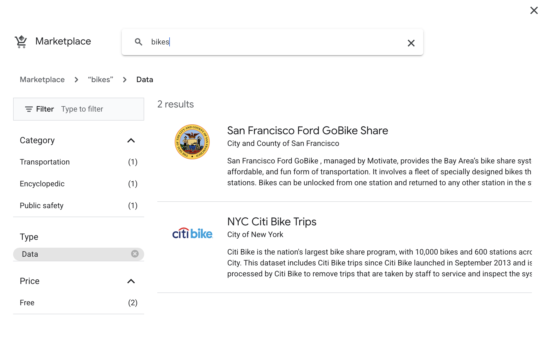
Task: Open San Francisco Ford GoBike Share result
Action: pos(308,131)
